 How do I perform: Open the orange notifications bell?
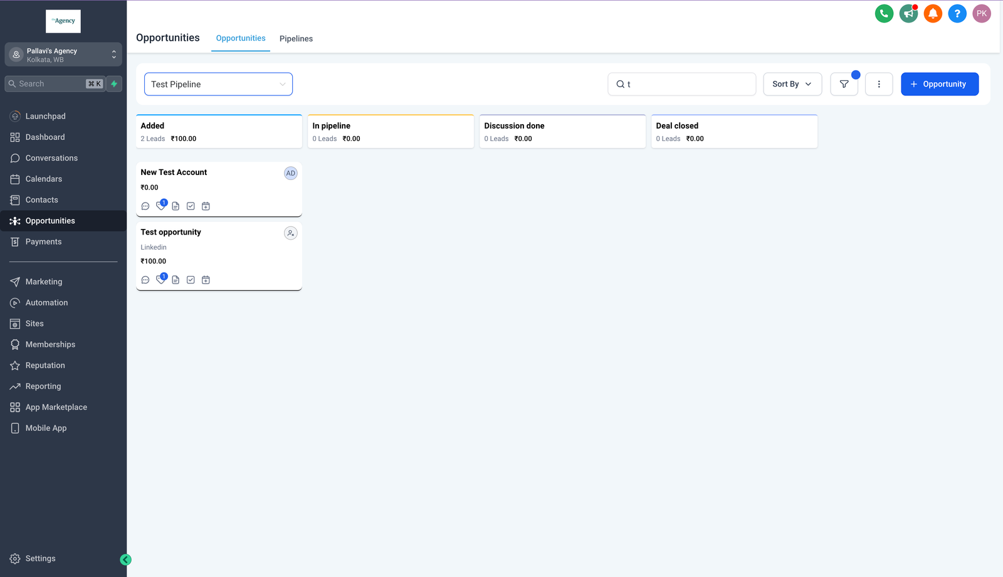tap(933, 14)
